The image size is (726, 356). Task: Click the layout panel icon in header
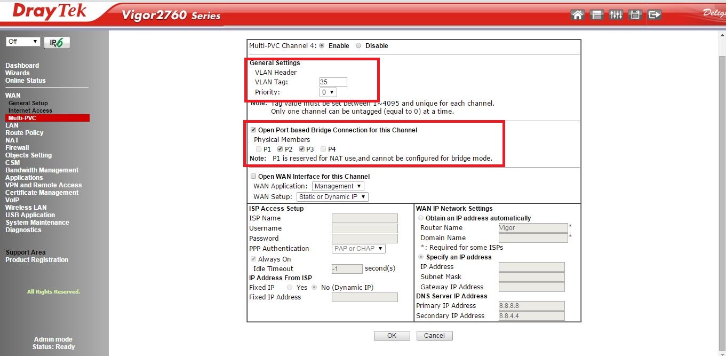pos(596,15)
